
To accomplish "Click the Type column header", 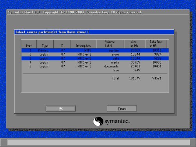I will point(45,44).
